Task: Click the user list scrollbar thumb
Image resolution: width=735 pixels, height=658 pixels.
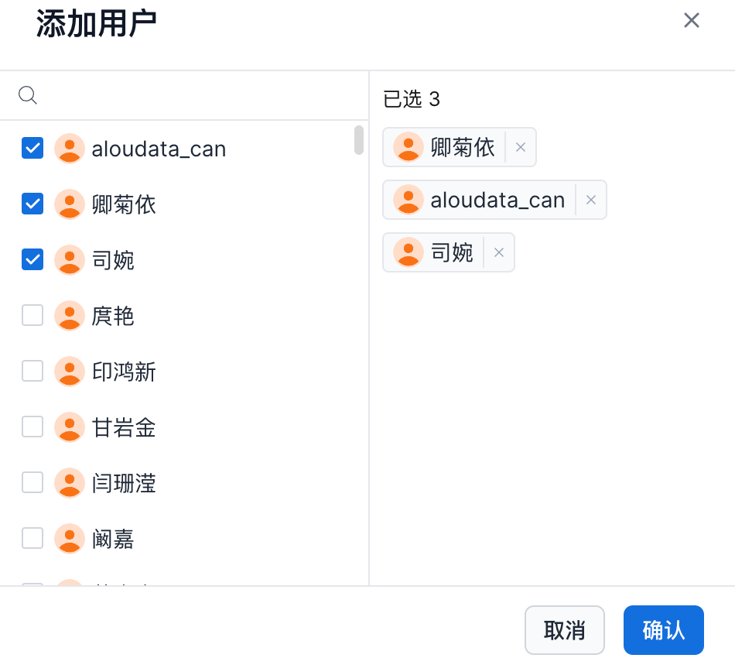Action: point(359,140)
